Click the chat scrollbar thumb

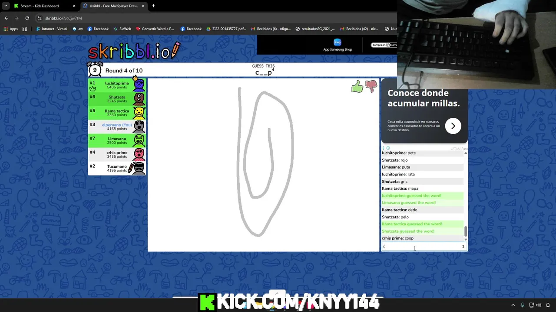pyautogui.click(x=466, y=231)
